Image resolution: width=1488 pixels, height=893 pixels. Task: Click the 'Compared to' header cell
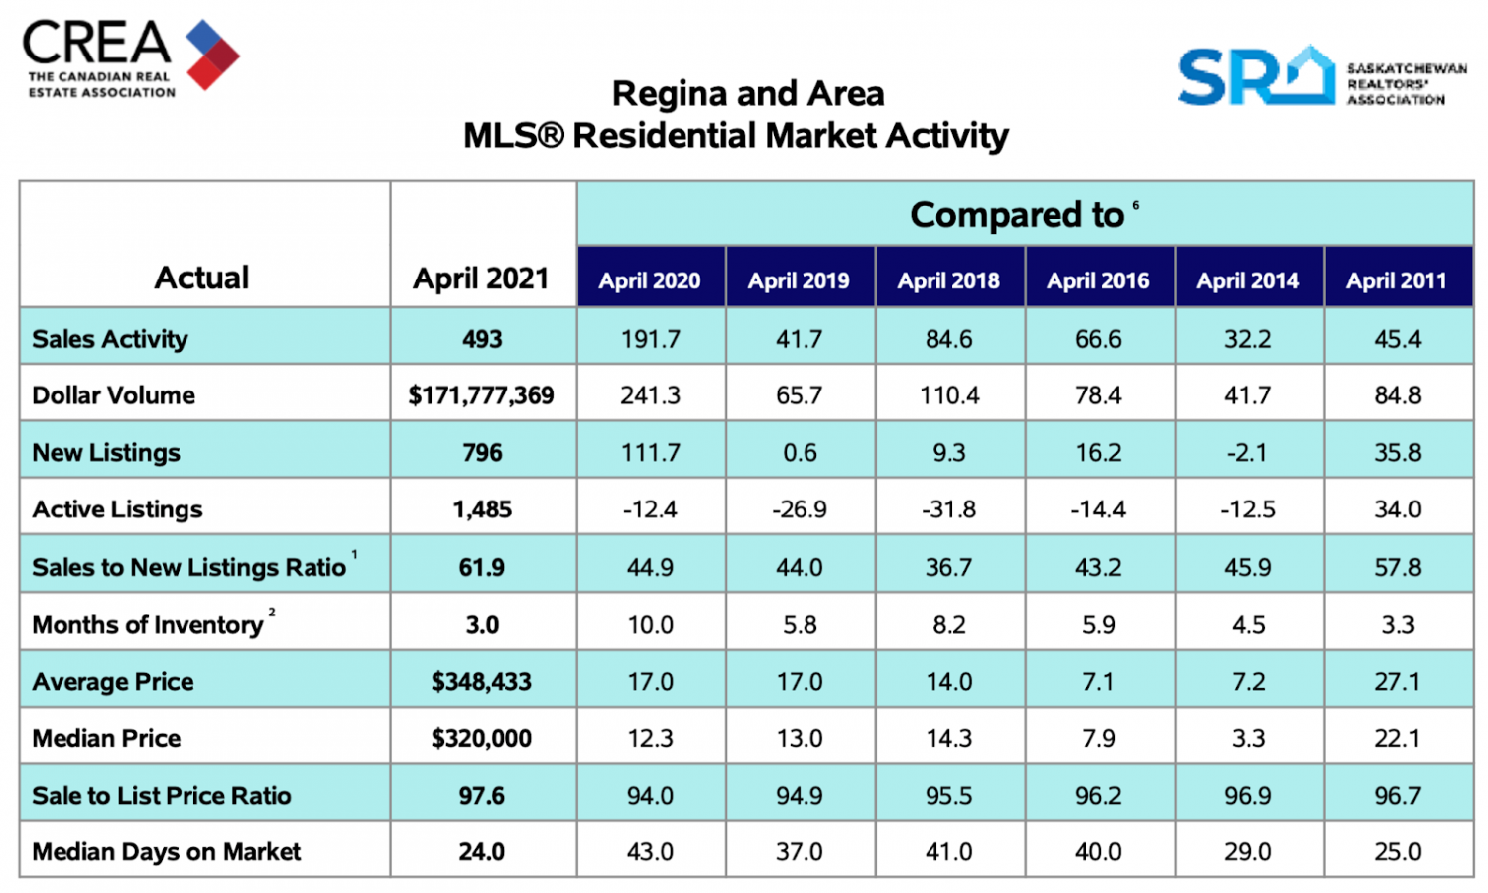pyautogui.click(x=1026, y=214)
